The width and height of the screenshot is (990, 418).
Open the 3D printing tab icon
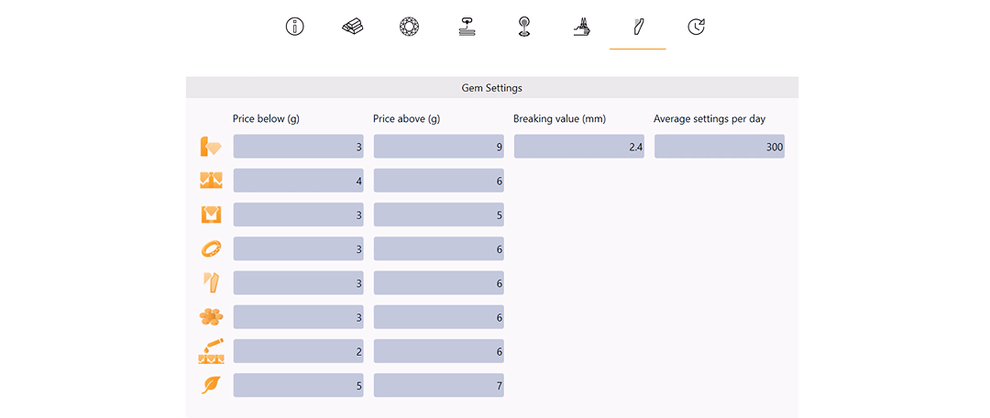[466, 27]
